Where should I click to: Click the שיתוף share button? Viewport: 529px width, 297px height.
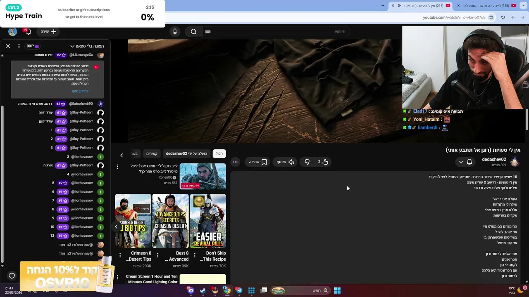[x=286, y=162]
